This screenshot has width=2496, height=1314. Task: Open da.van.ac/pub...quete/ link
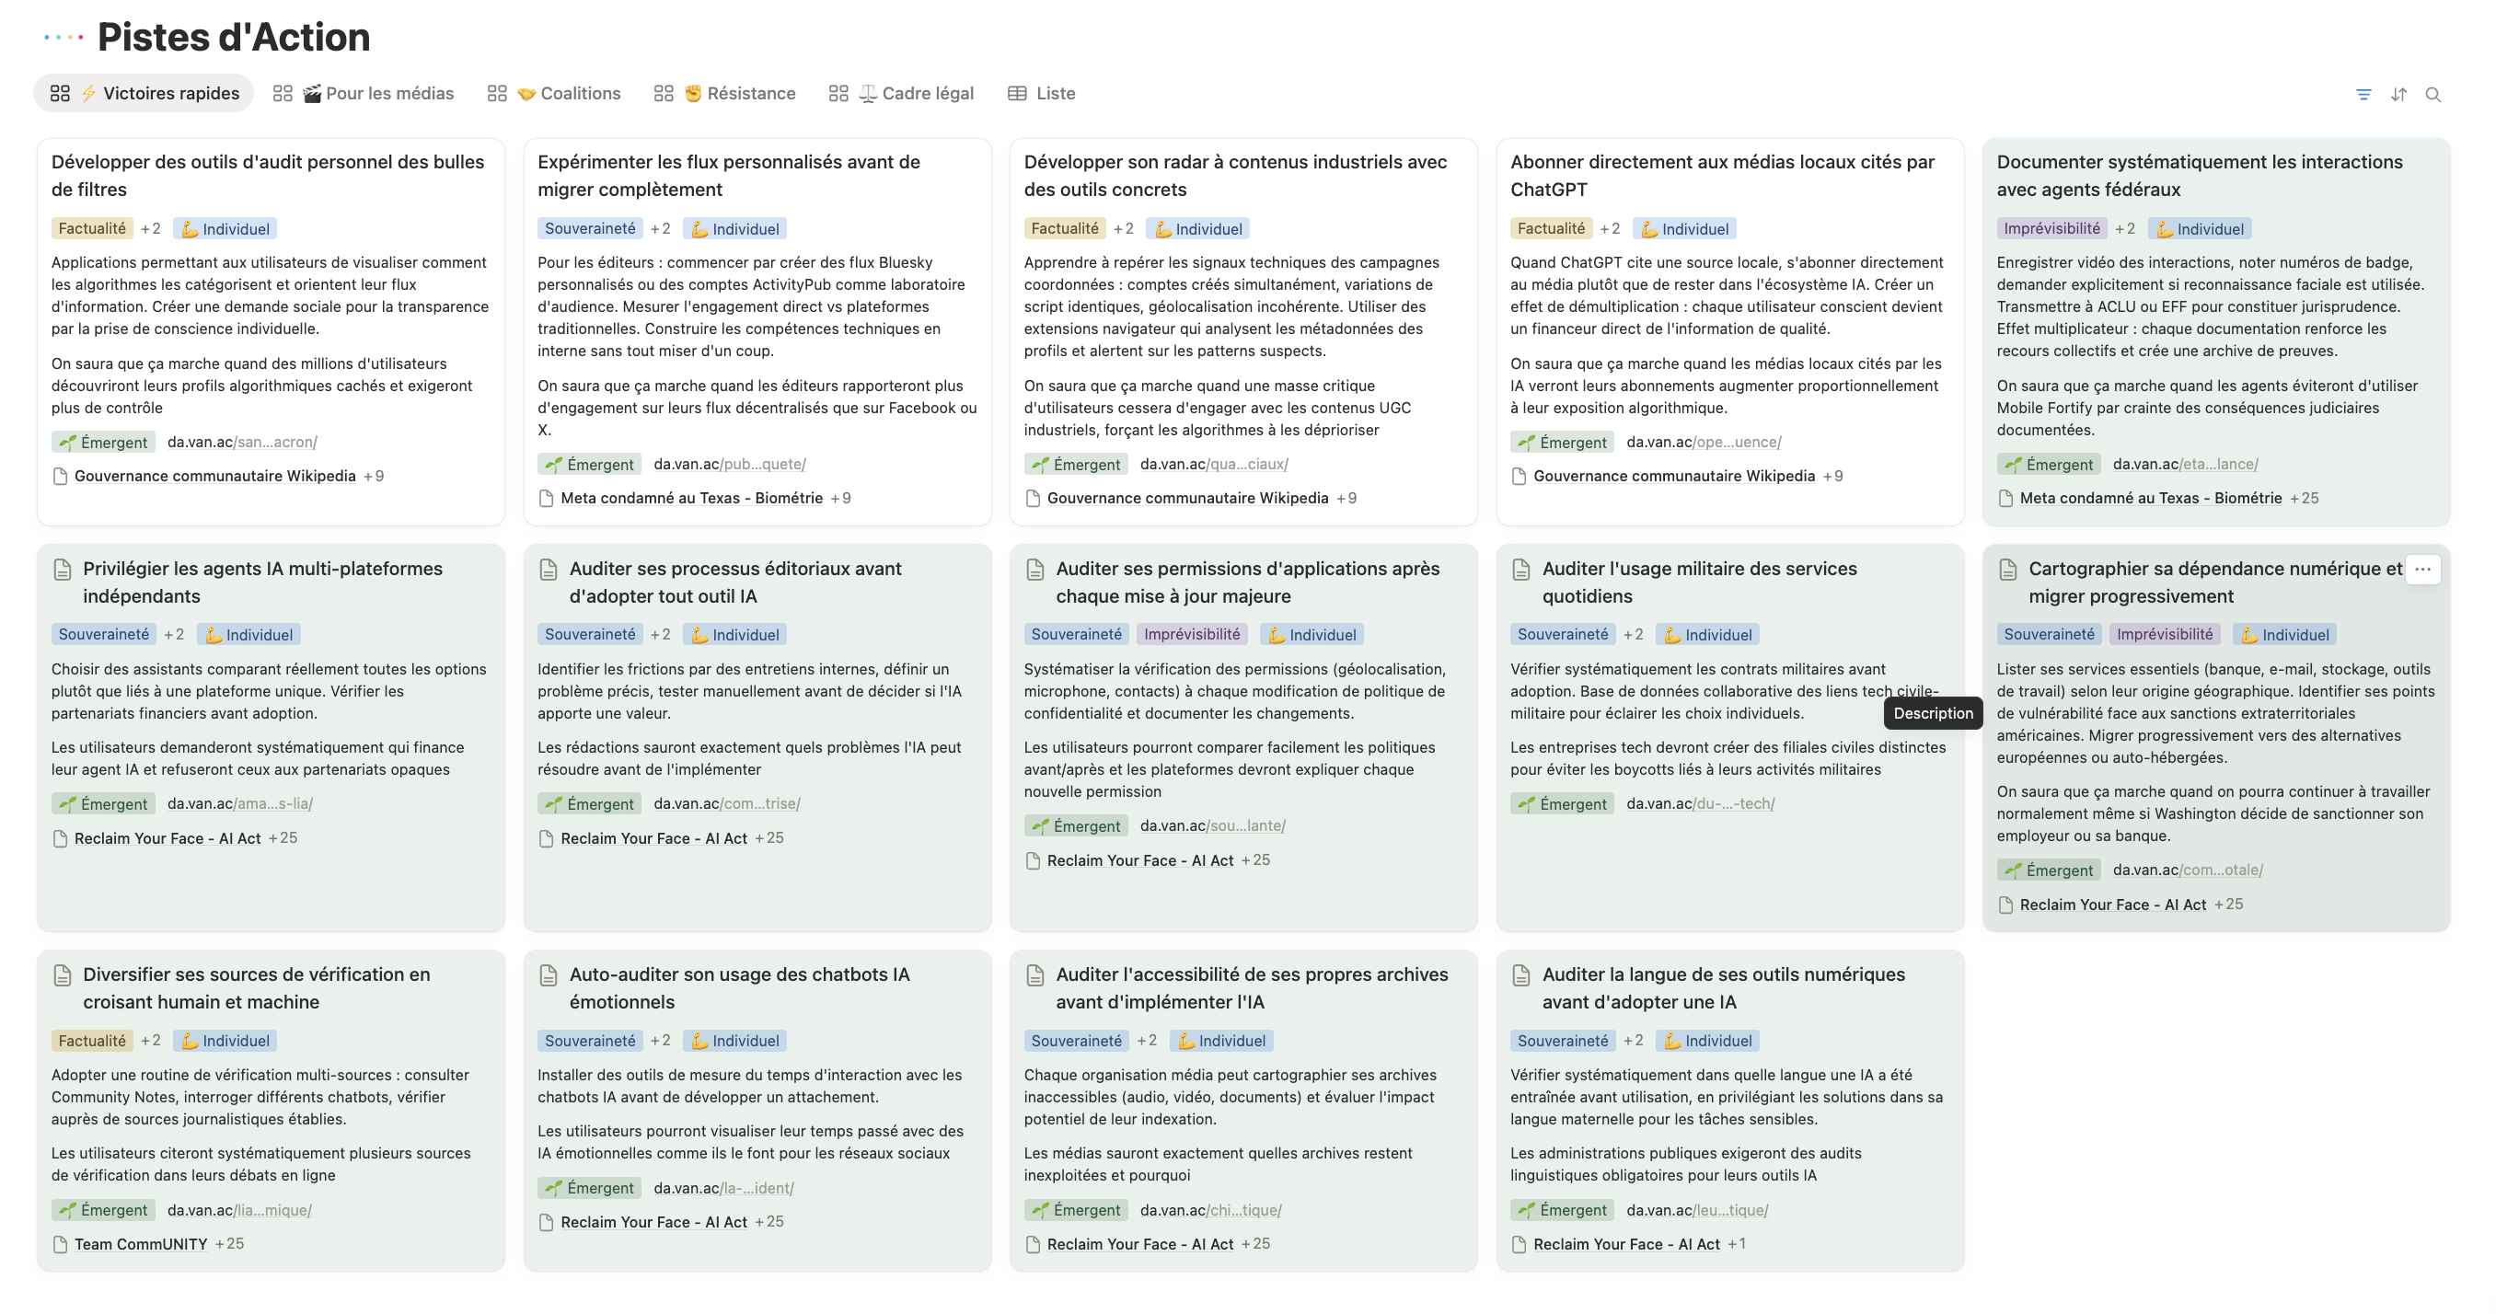[x=729, y=464]
